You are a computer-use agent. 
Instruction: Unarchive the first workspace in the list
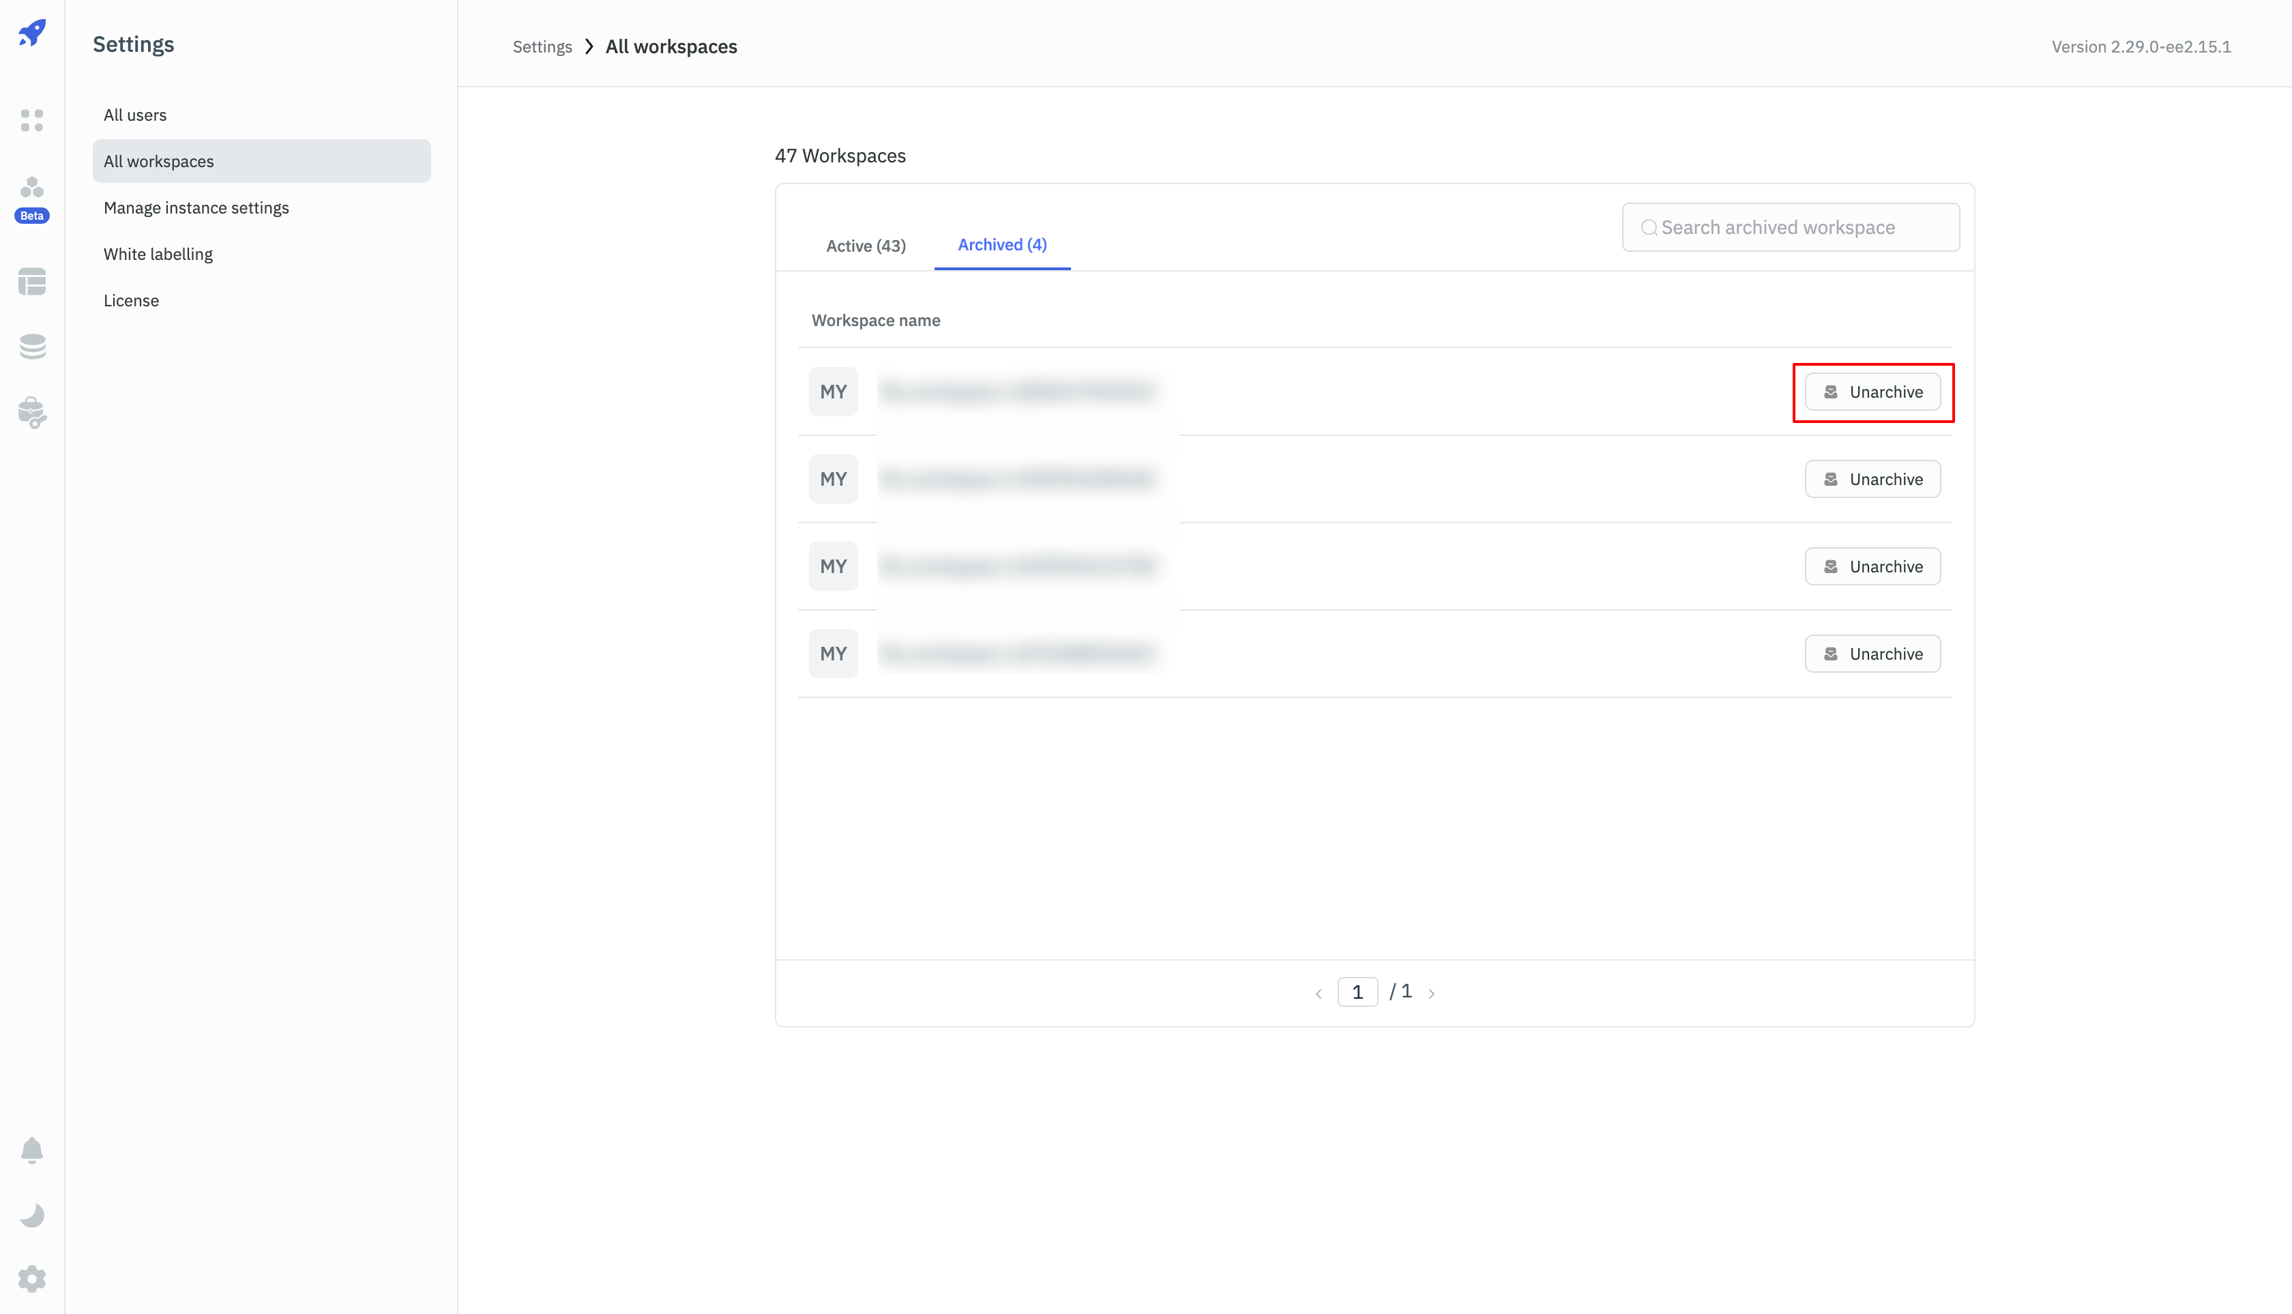(1872, 392)
